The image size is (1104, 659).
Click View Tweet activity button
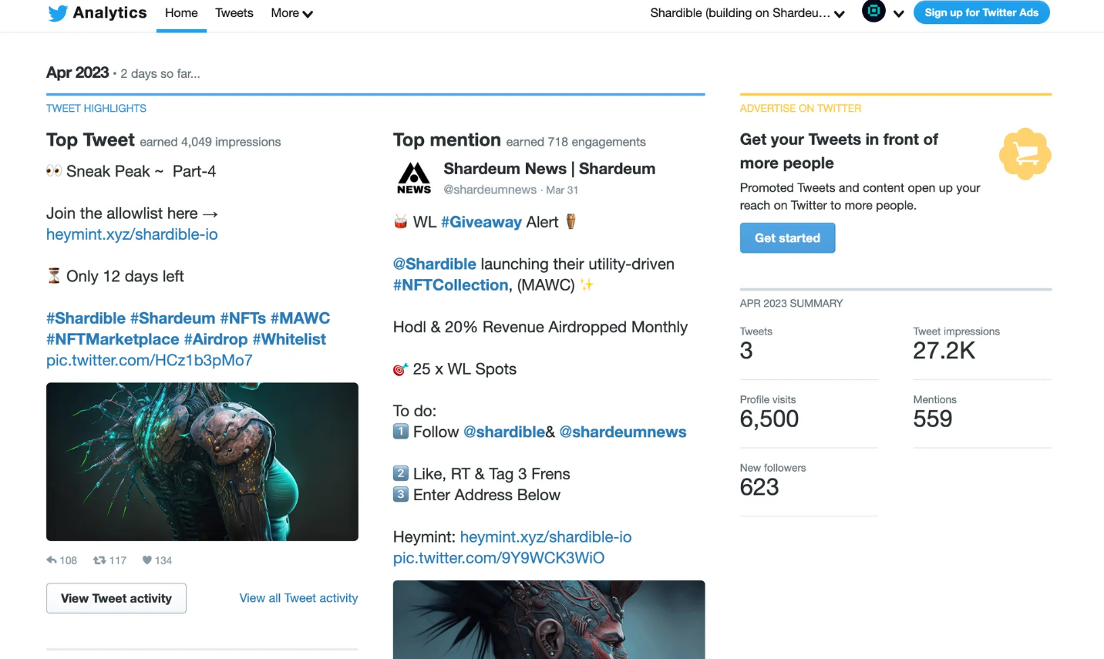pyautogui.click(x=116, y=598)
